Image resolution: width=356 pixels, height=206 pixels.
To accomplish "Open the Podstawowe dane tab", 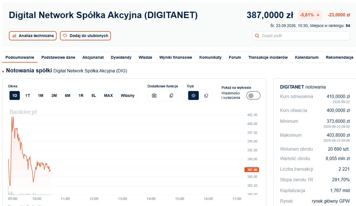I will pos(58,58).
